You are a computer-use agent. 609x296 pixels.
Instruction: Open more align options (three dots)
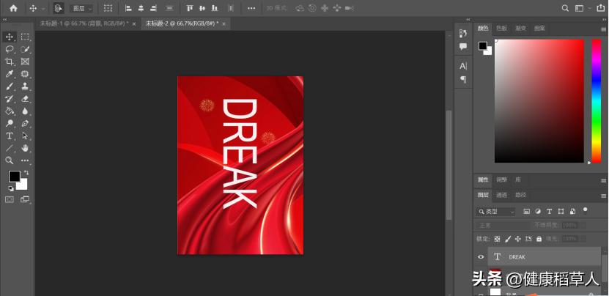[251, 8]
